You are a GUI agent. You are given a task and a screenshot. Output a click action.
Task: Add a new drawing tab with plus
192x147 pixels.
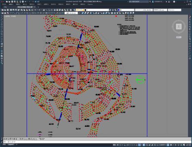pyautogui.click(x=38, y=7)
